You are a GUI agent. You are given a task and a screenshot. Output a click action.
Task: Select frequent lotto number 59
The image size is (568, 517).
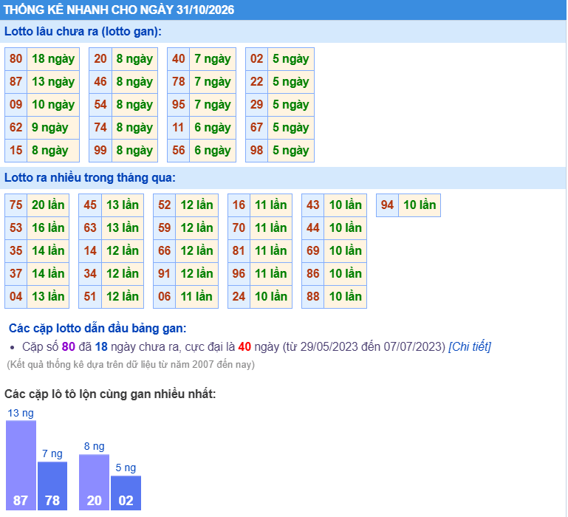(165, 228)
